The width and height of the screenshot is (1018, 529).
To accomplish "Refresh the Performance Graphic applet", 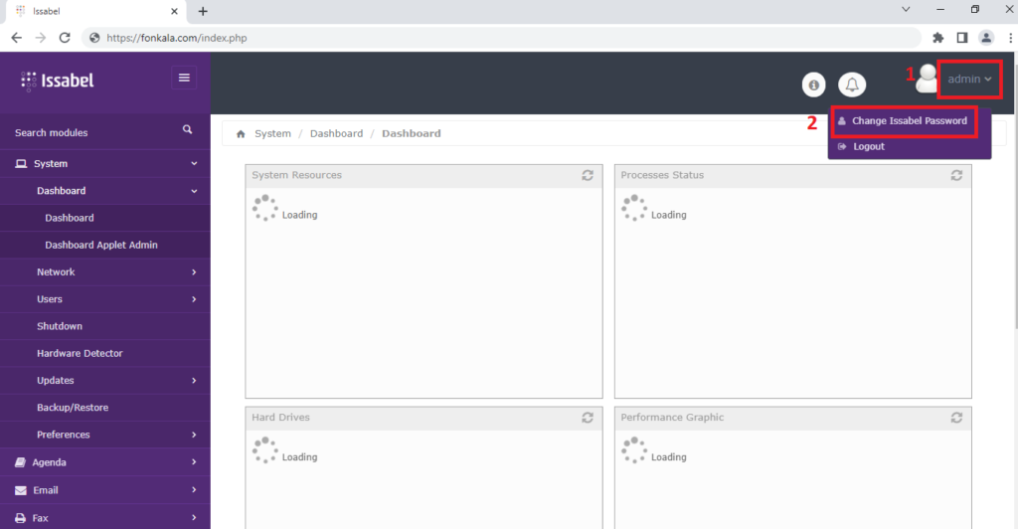I will pyautogui.click(x=956, y=418).
